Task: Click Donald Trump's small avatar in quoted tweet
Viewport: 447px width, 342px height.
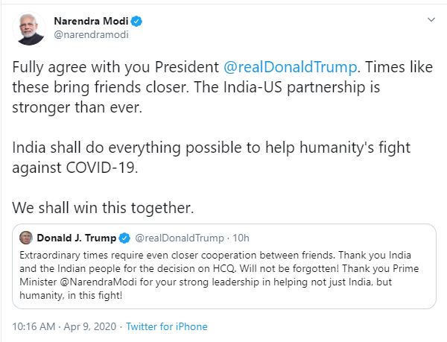Action: [26, 238]
